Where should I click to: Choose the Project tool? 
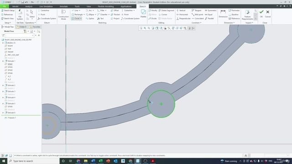[x=115, y=19]
